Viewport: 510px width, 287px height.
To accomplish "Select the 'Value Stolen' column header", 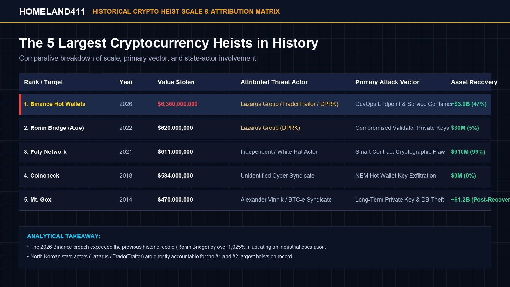I will coord(176,82).
